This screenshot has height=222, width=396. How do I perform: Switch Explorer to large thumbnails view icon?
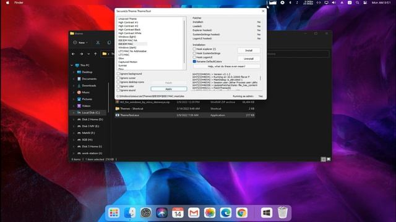[x=329, y=159]
